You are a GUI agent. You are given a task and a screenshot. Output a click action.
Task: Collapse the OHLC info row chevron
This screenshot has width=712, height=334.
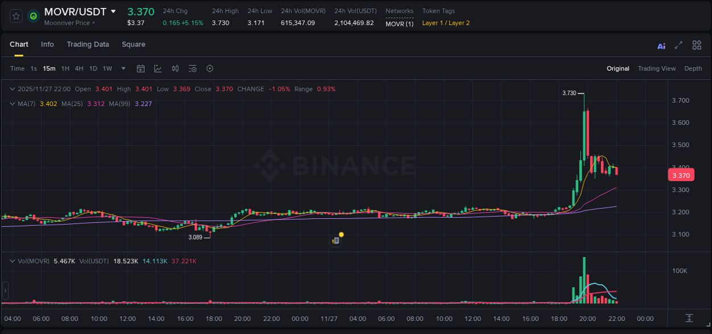point(11,89)
